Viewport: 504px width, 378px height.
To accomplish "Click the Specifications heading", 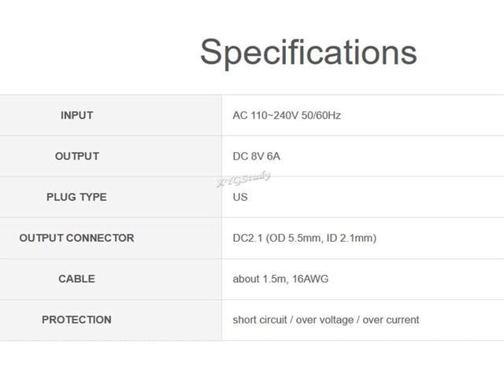I will point(308,52).
